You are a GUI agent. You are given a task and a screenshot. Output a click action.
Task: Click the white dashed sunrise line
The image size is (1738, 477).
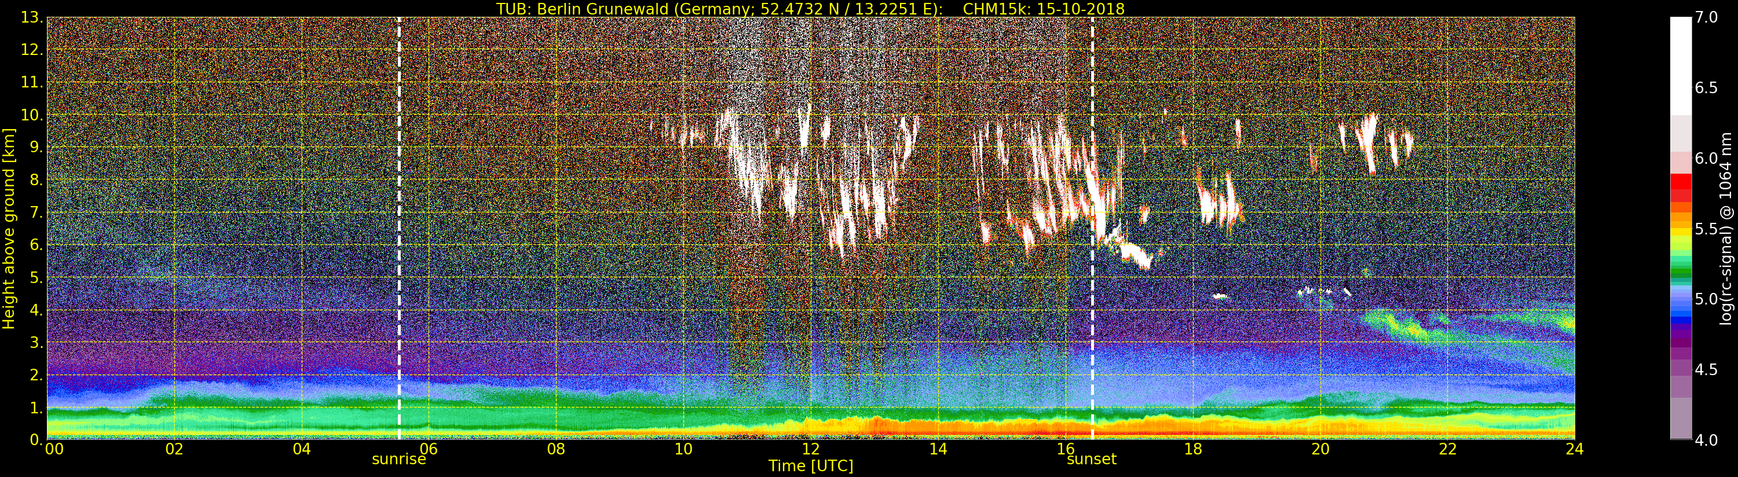pyautogui.click(x=399, y=228)
